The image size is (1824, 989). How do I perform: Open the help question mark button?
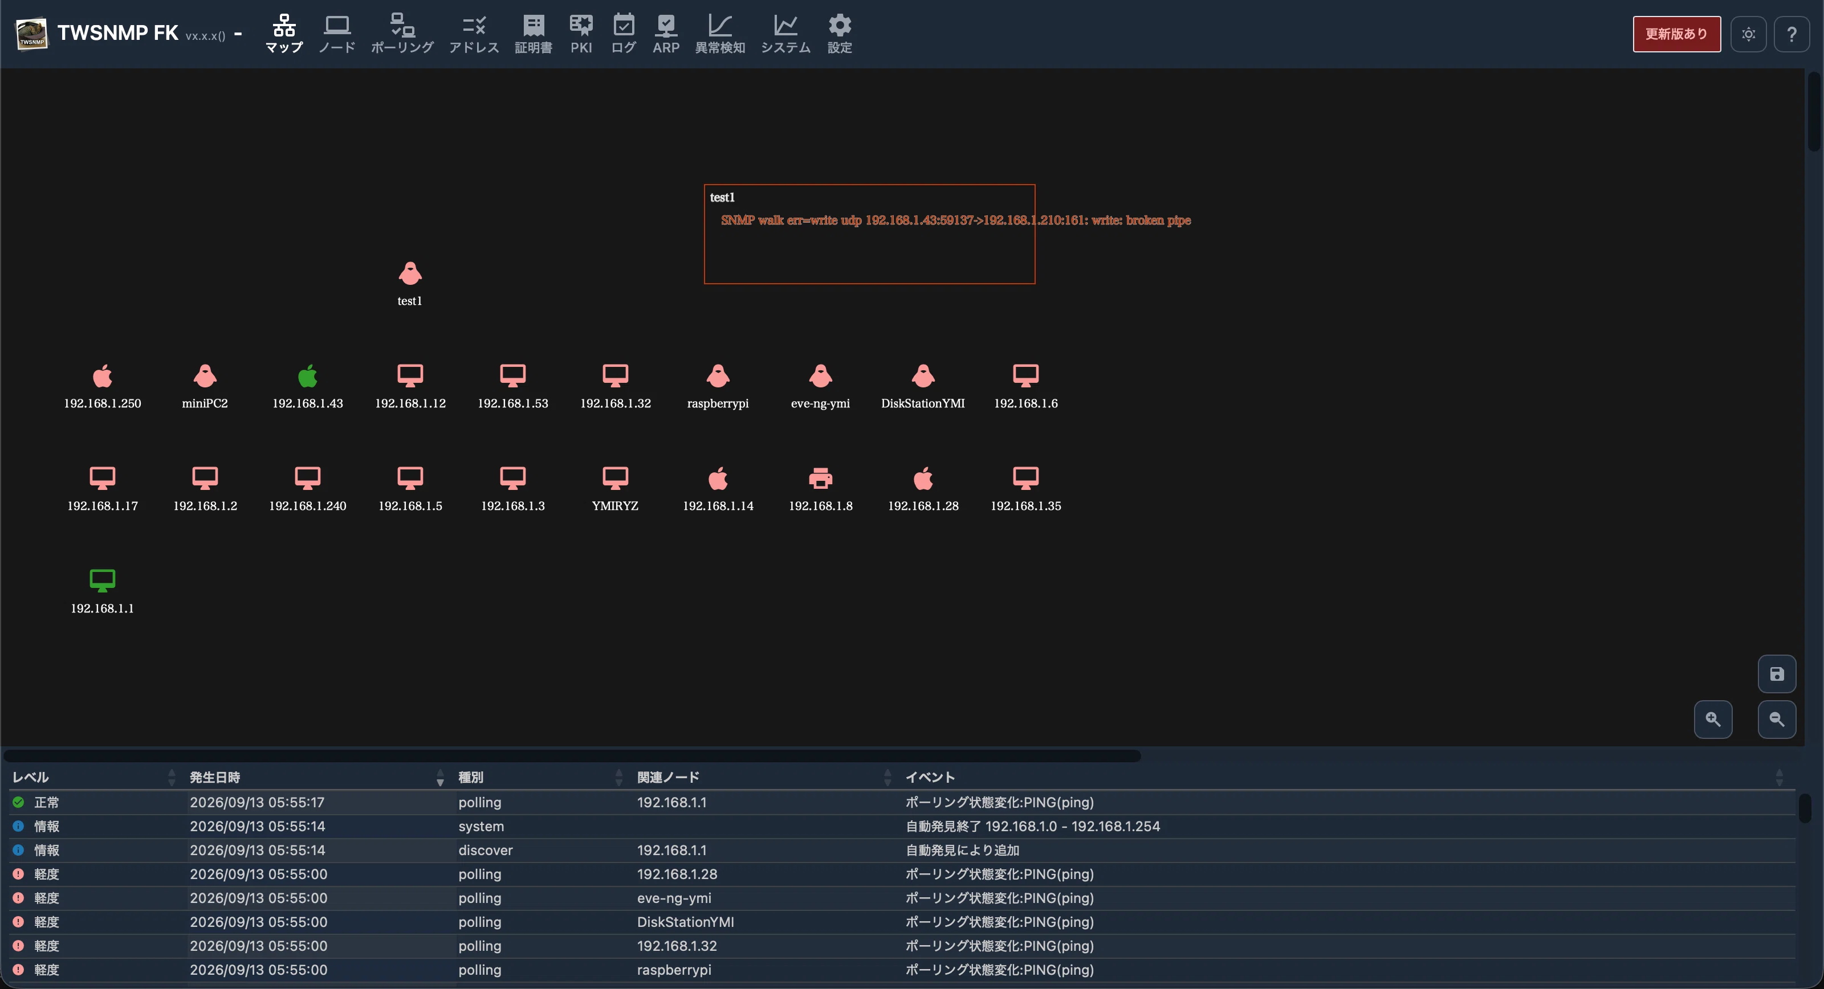click(x=1792, y=34)
